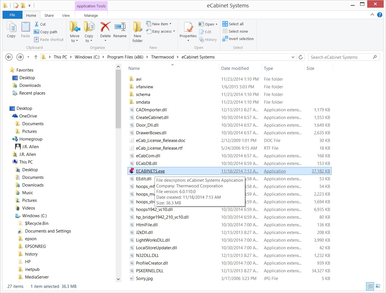
Task: Click the Delete icon in the ribbon
Action: 105,28
